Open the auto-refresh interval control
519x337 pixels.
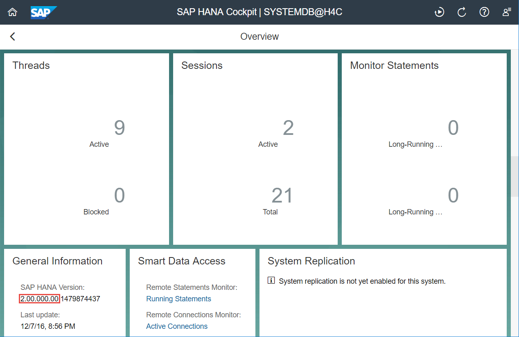click(x=439, y=12)
